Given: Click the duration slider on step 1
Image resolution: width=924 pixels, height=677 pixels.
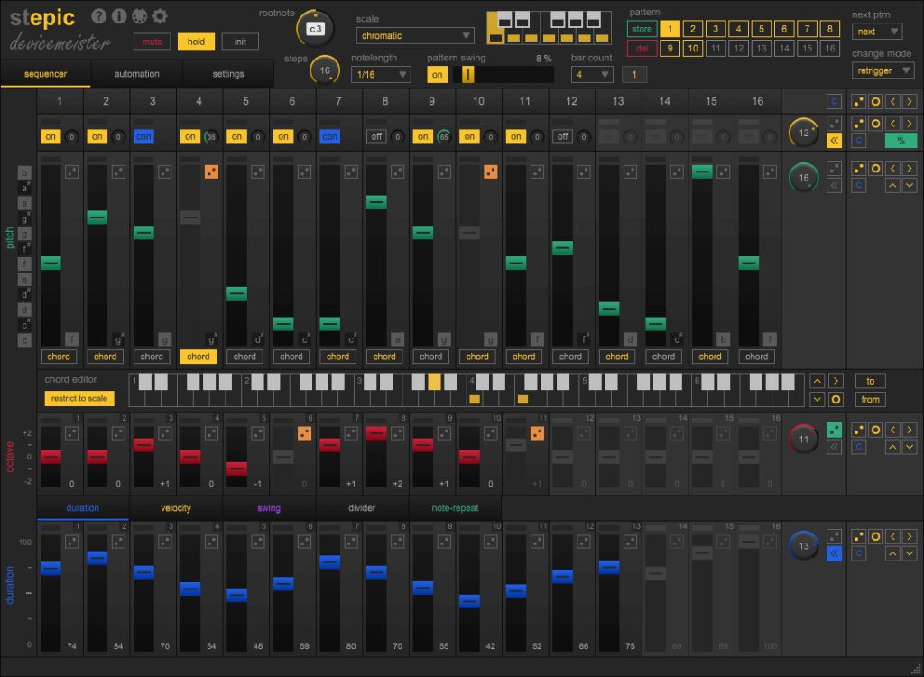Looking at the screenshot, I should (x=50, y=569).
